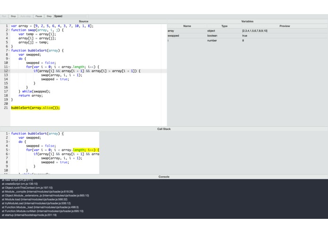Click console line 'at Object.runInThisContext'
The image size is (328, 233).
coord(27,188)
